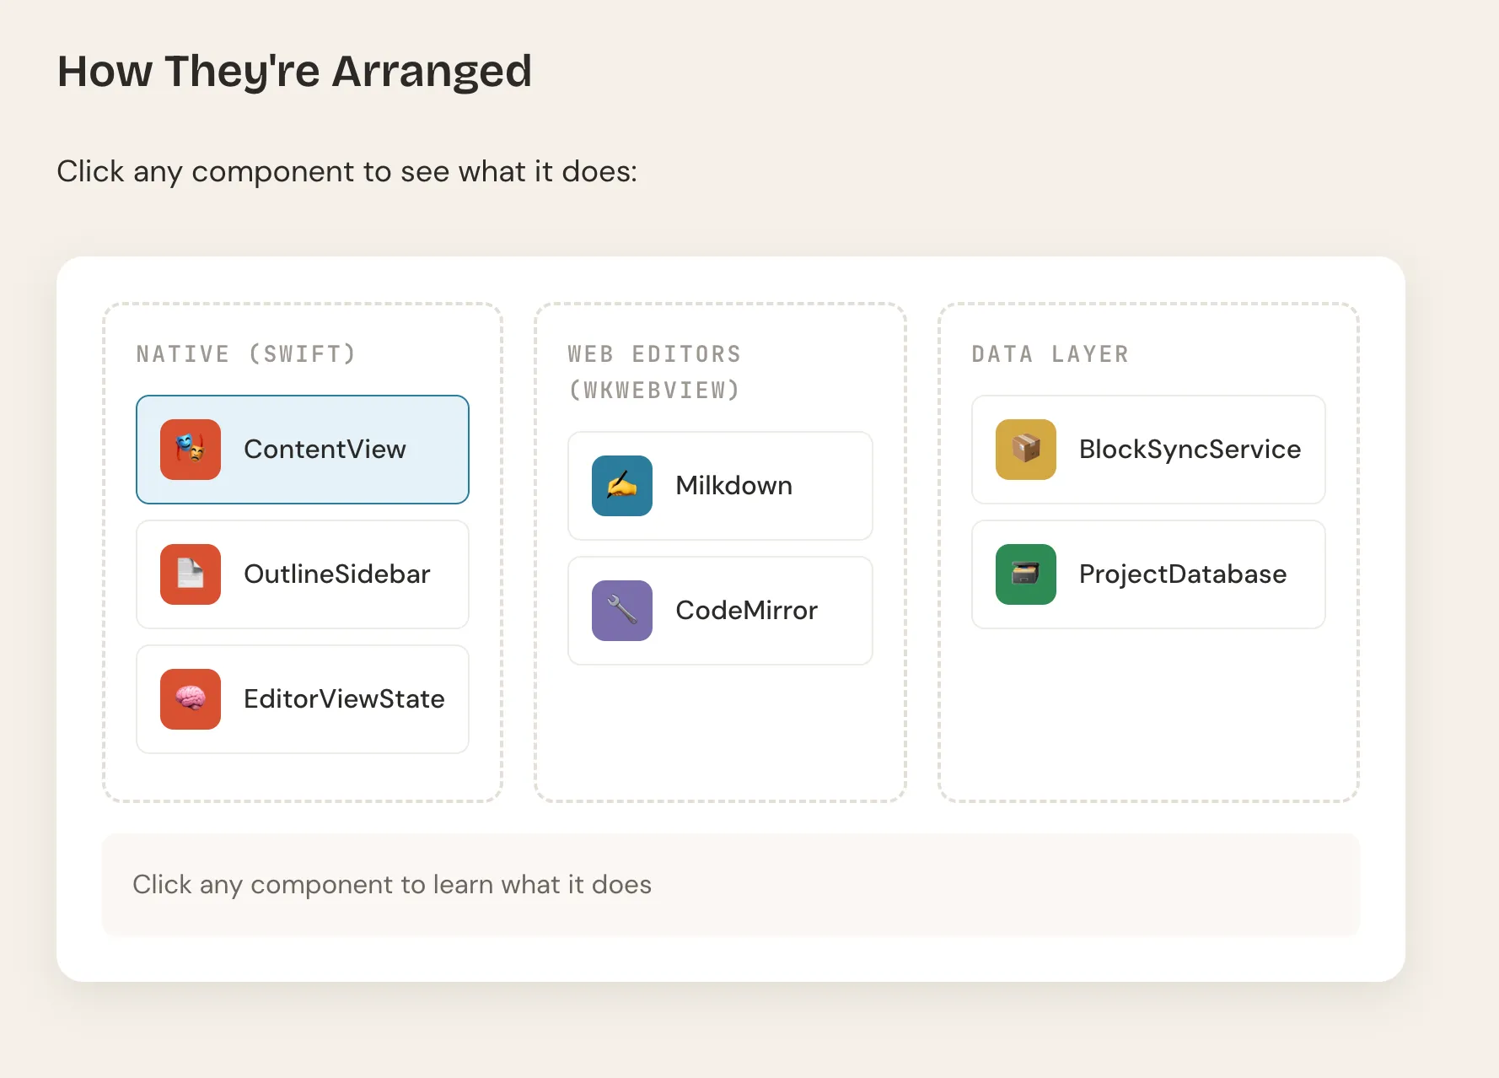Open the ProjectDatabase label text
The height and width of the screenshot is (1078, 1499).
click(x=1182, y=574)
